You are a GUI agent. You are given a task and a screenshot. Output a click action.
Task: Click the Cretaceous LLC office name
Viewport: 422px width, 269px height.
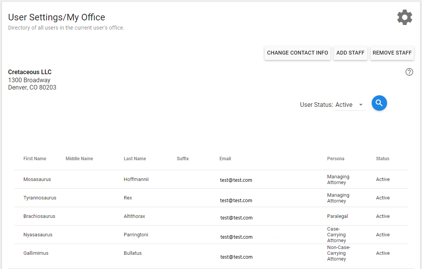tap(30, 72)
